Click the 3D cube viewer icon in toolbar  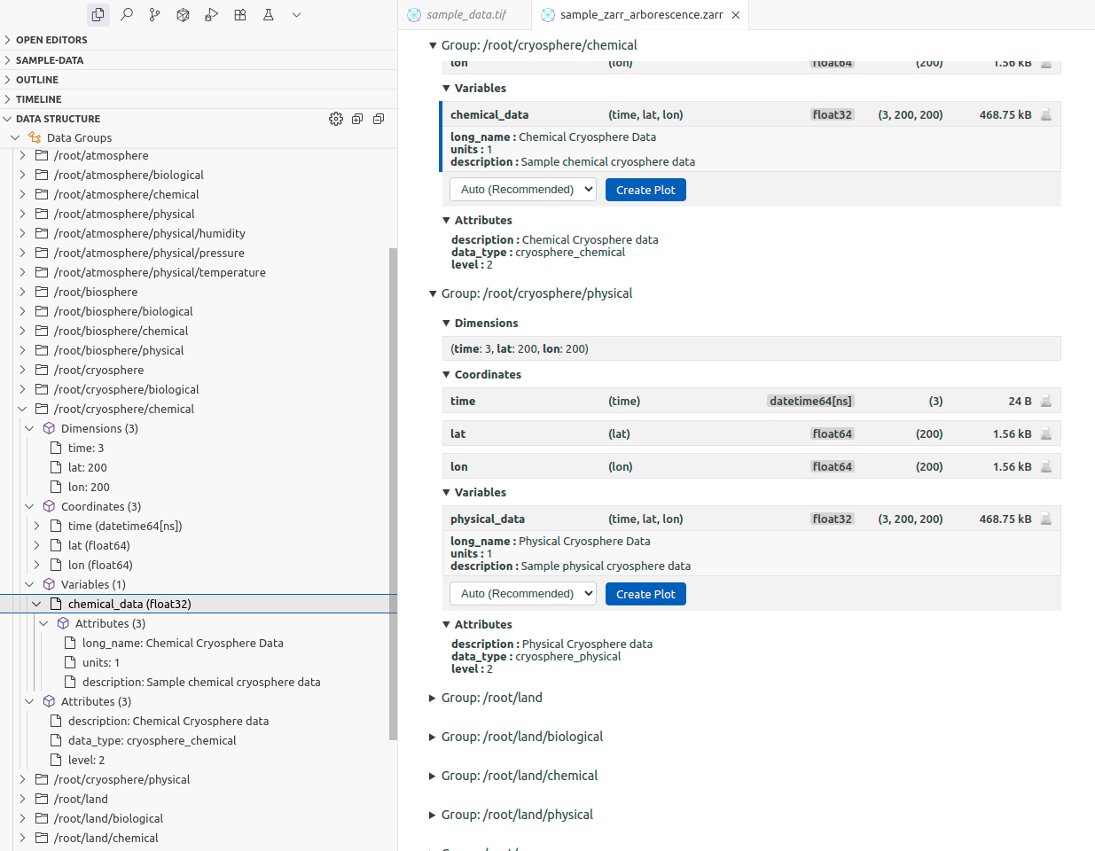(x=183, y=14)
